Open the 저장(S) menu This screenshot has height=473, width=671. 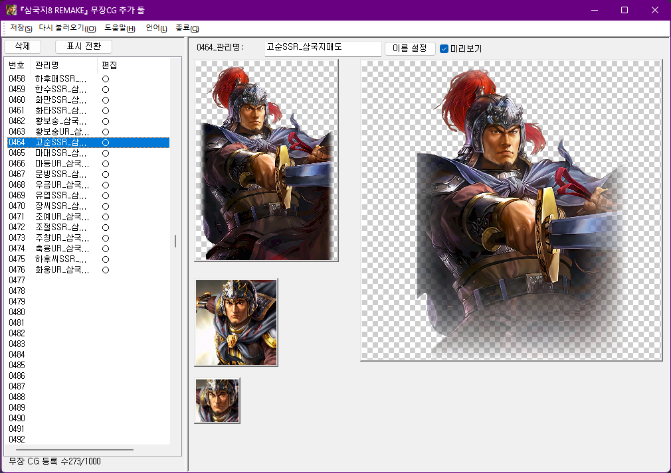[x=21, y=29]
